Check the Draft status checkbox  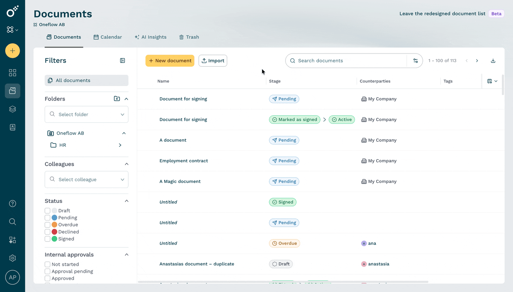47,211
